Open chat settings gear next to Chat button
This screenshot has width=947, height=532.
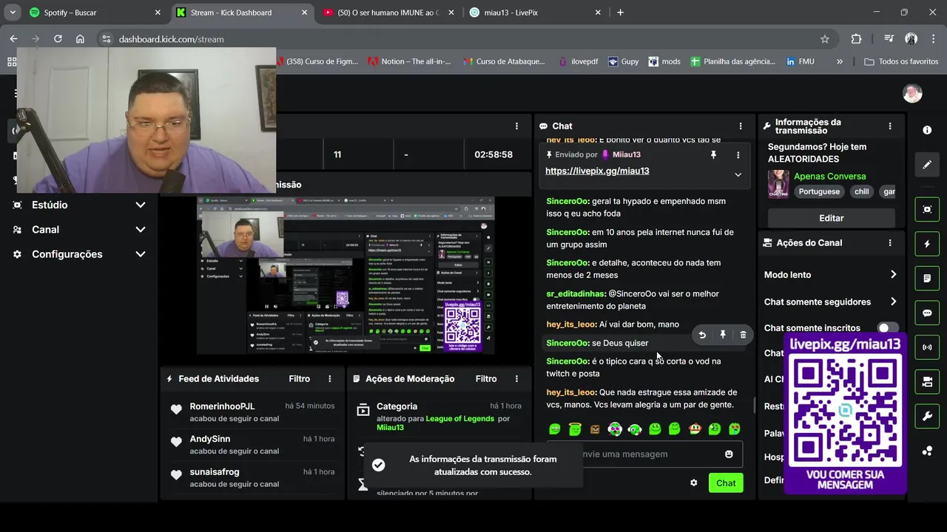[x=694, y=482]
